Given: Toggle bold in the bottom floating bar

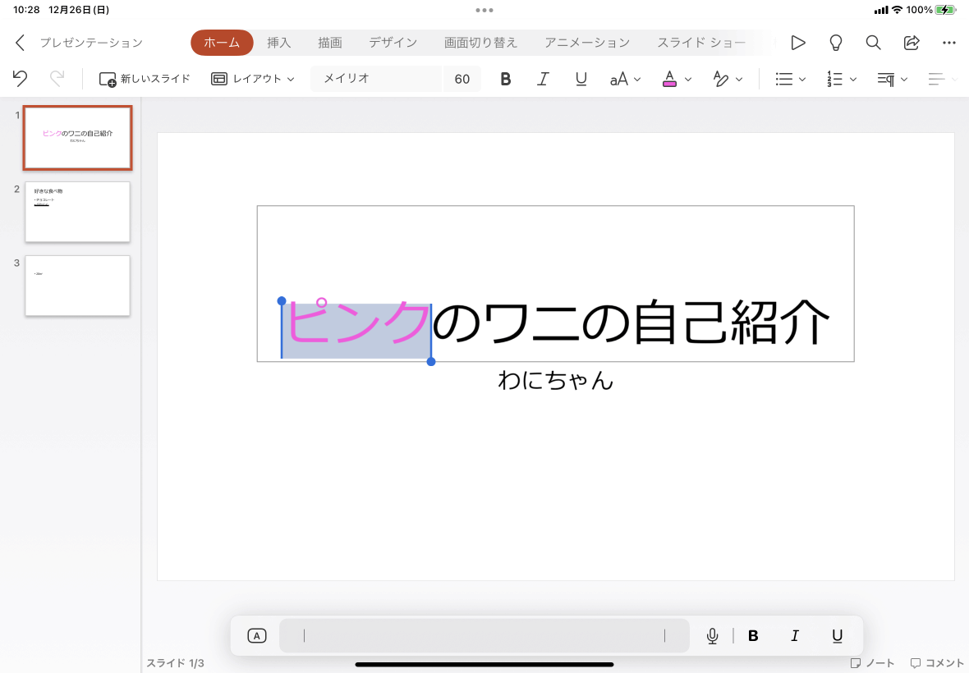Looking at the screenshot, I should 753,635.
